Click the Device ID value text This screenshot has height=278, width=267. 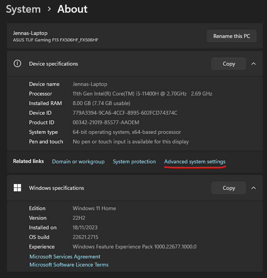pos(125,113)
